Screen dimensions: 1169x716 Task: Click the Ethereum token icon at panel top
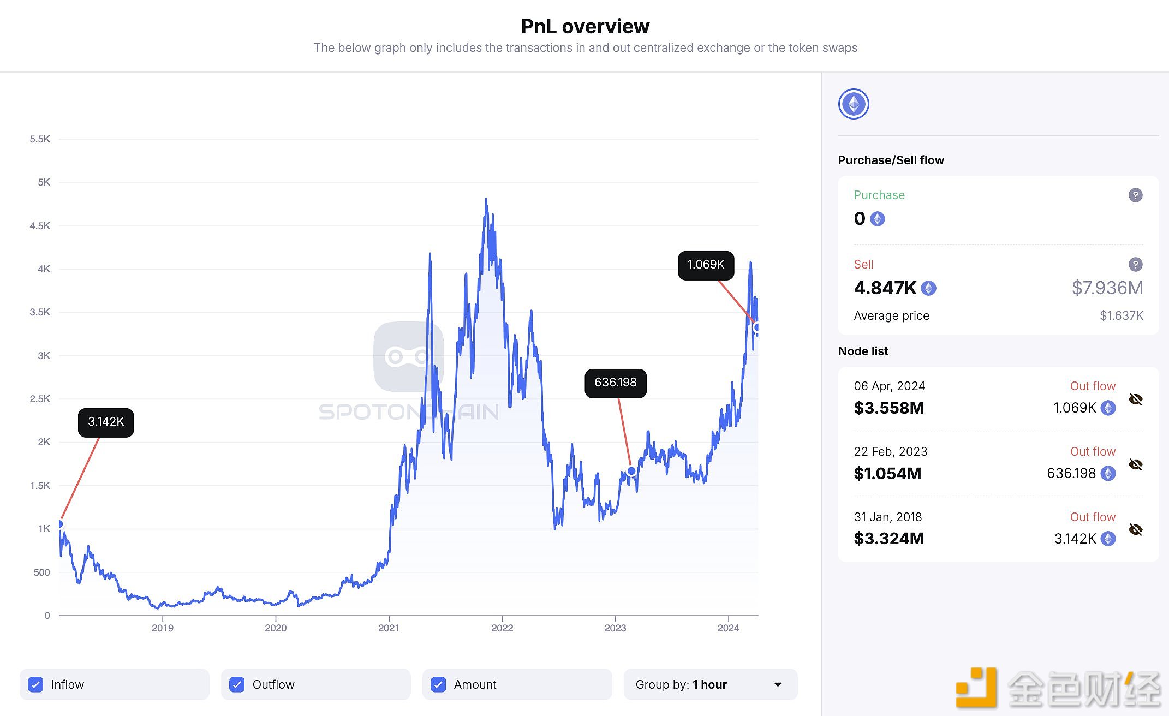[854, 104]
